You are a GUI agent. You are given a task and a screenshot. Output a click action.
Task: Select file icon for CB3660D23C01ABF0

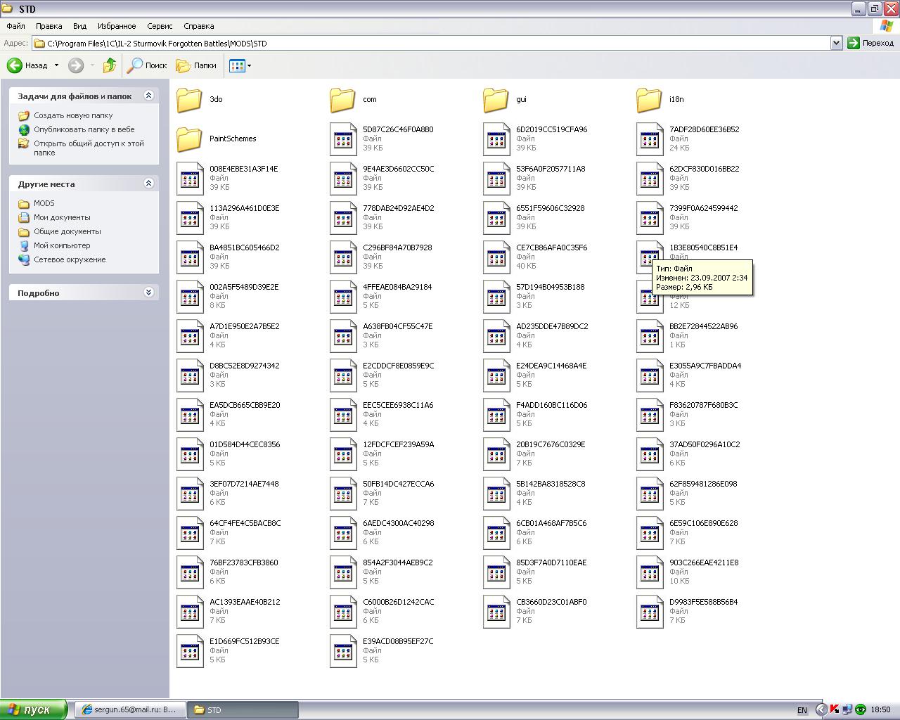point(496,612)
